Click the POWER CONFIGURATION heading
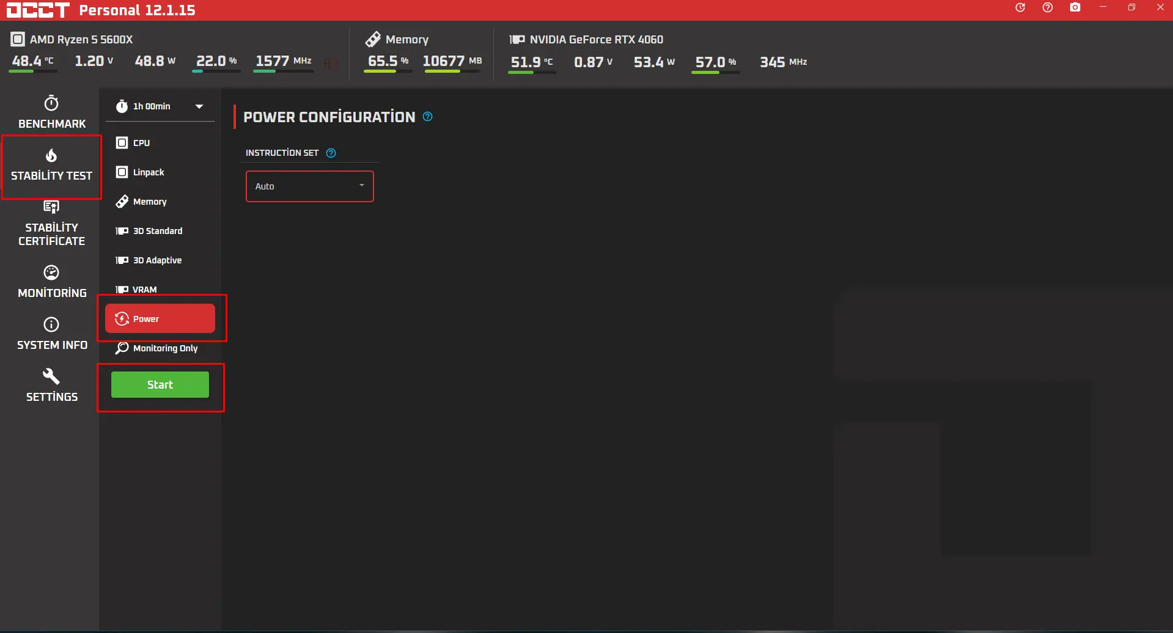The height and width of the screenshot is (633, 1173). point(329,117)
